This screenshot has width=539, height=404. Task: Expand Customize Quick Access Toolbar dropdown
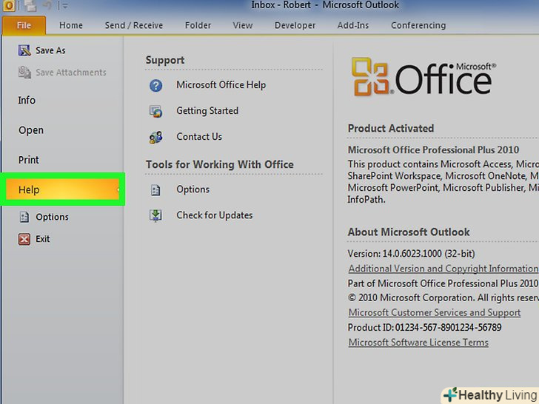tap(65, 6)
